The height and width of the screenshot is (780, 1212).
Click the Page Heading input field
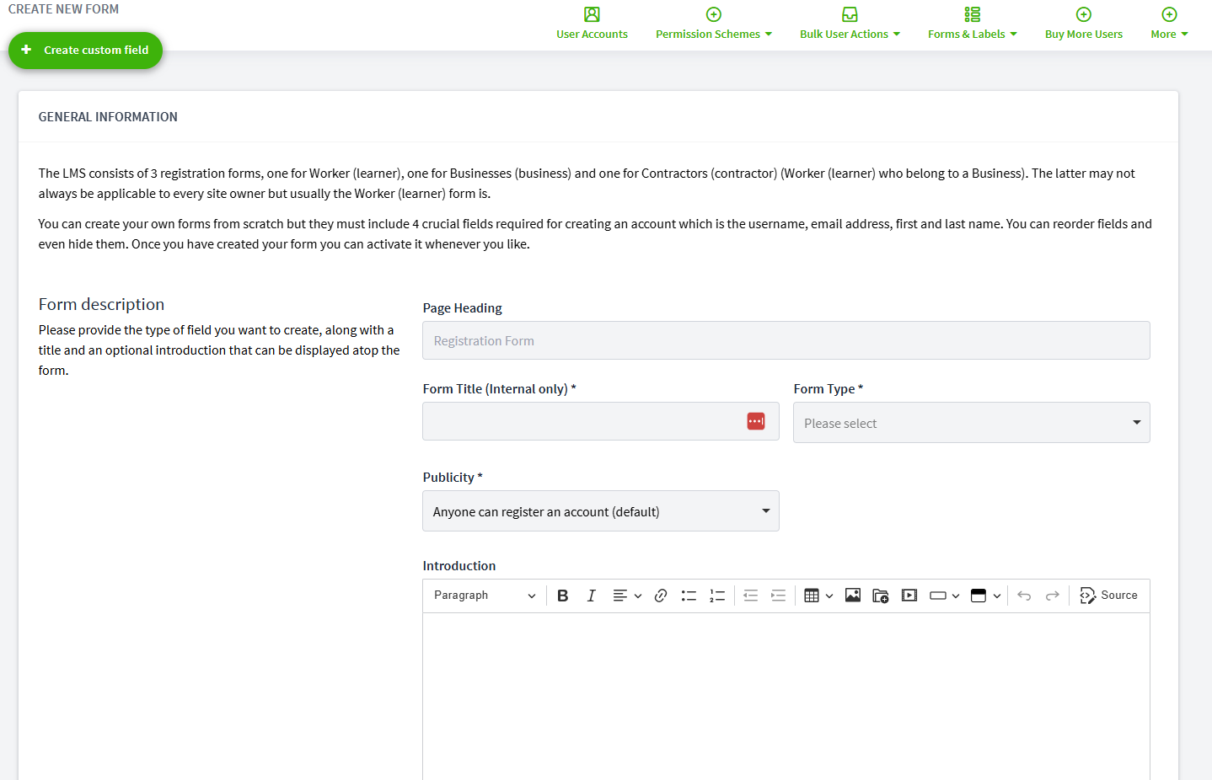click(x=786, y=340)
